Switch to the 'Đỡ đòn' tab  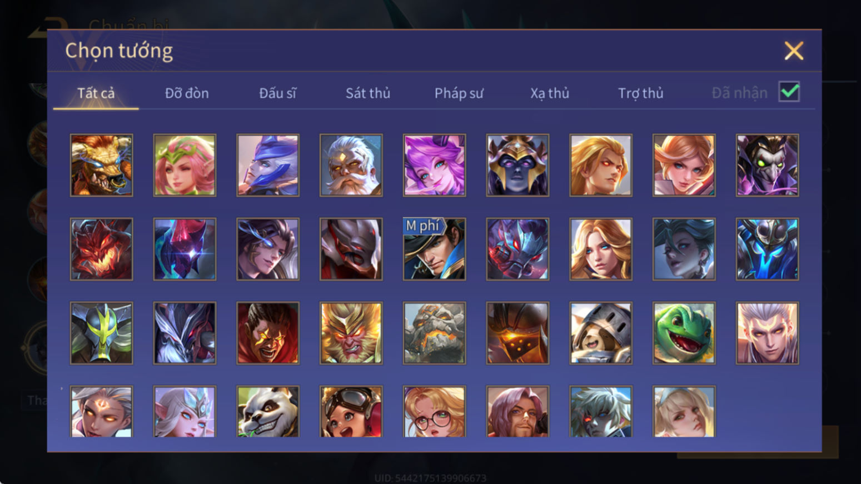(x=187, y=93)
